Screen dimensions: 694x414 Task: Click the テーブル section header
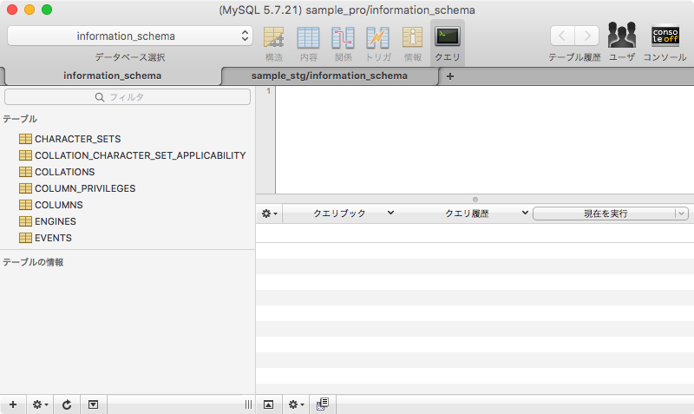[20, 119]
